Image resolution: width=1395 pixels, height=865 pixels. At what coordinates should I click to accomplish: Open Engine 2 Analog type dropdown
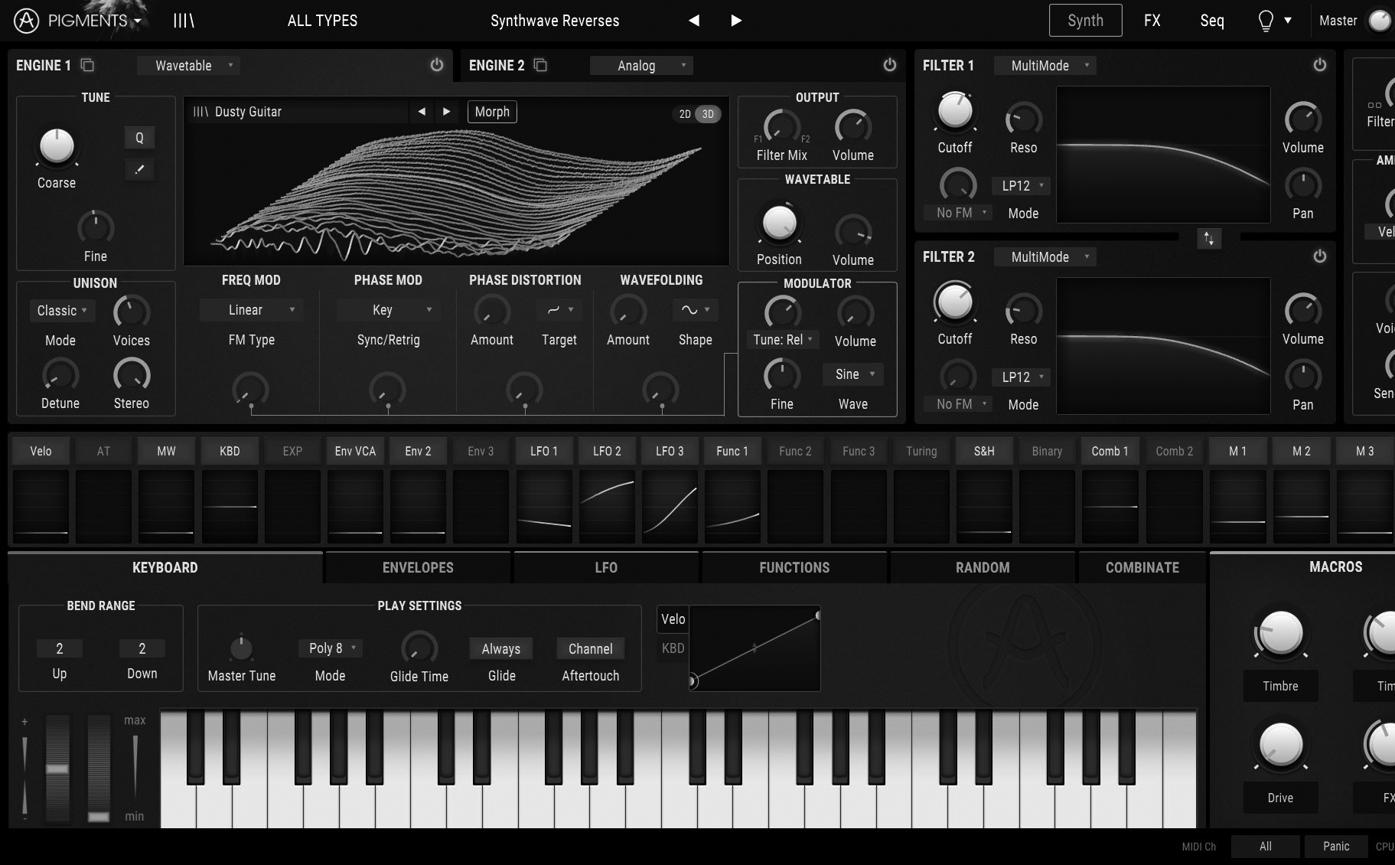pyautogui.click(x=641, y=66)
